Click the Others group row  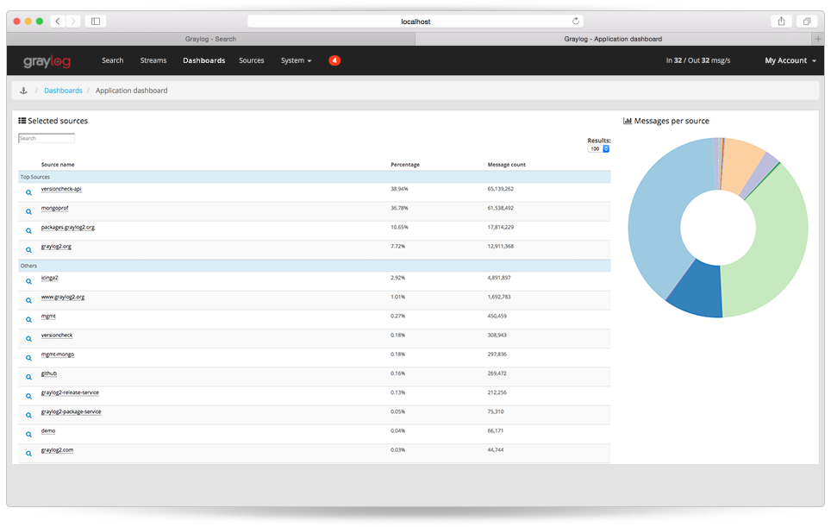tap(315, 266)
